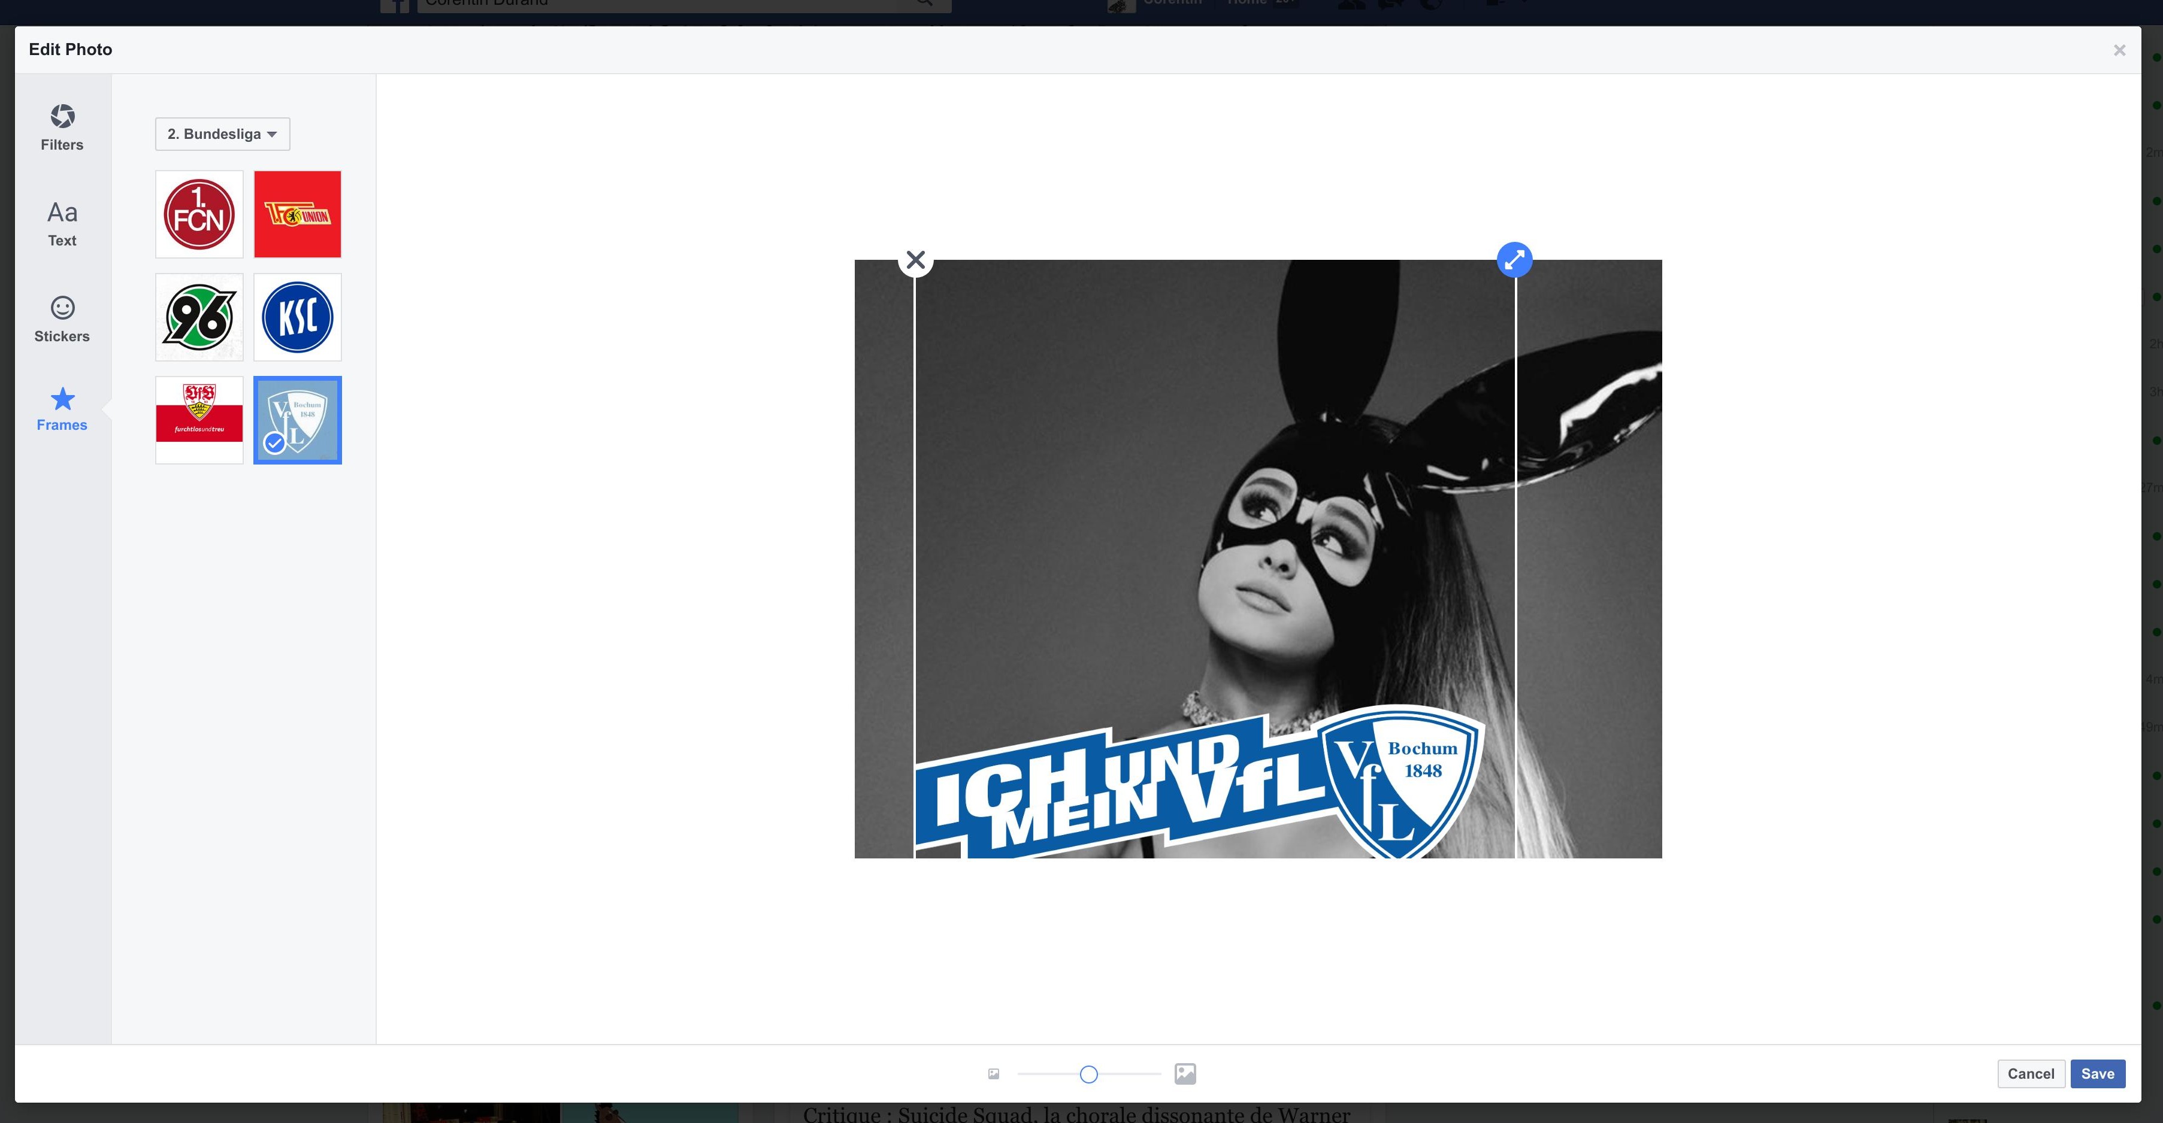Click the blue resize arrow handle
Viewport: 2163px width, 1123px height.
pyautogui.click(x=1515, y=260)
